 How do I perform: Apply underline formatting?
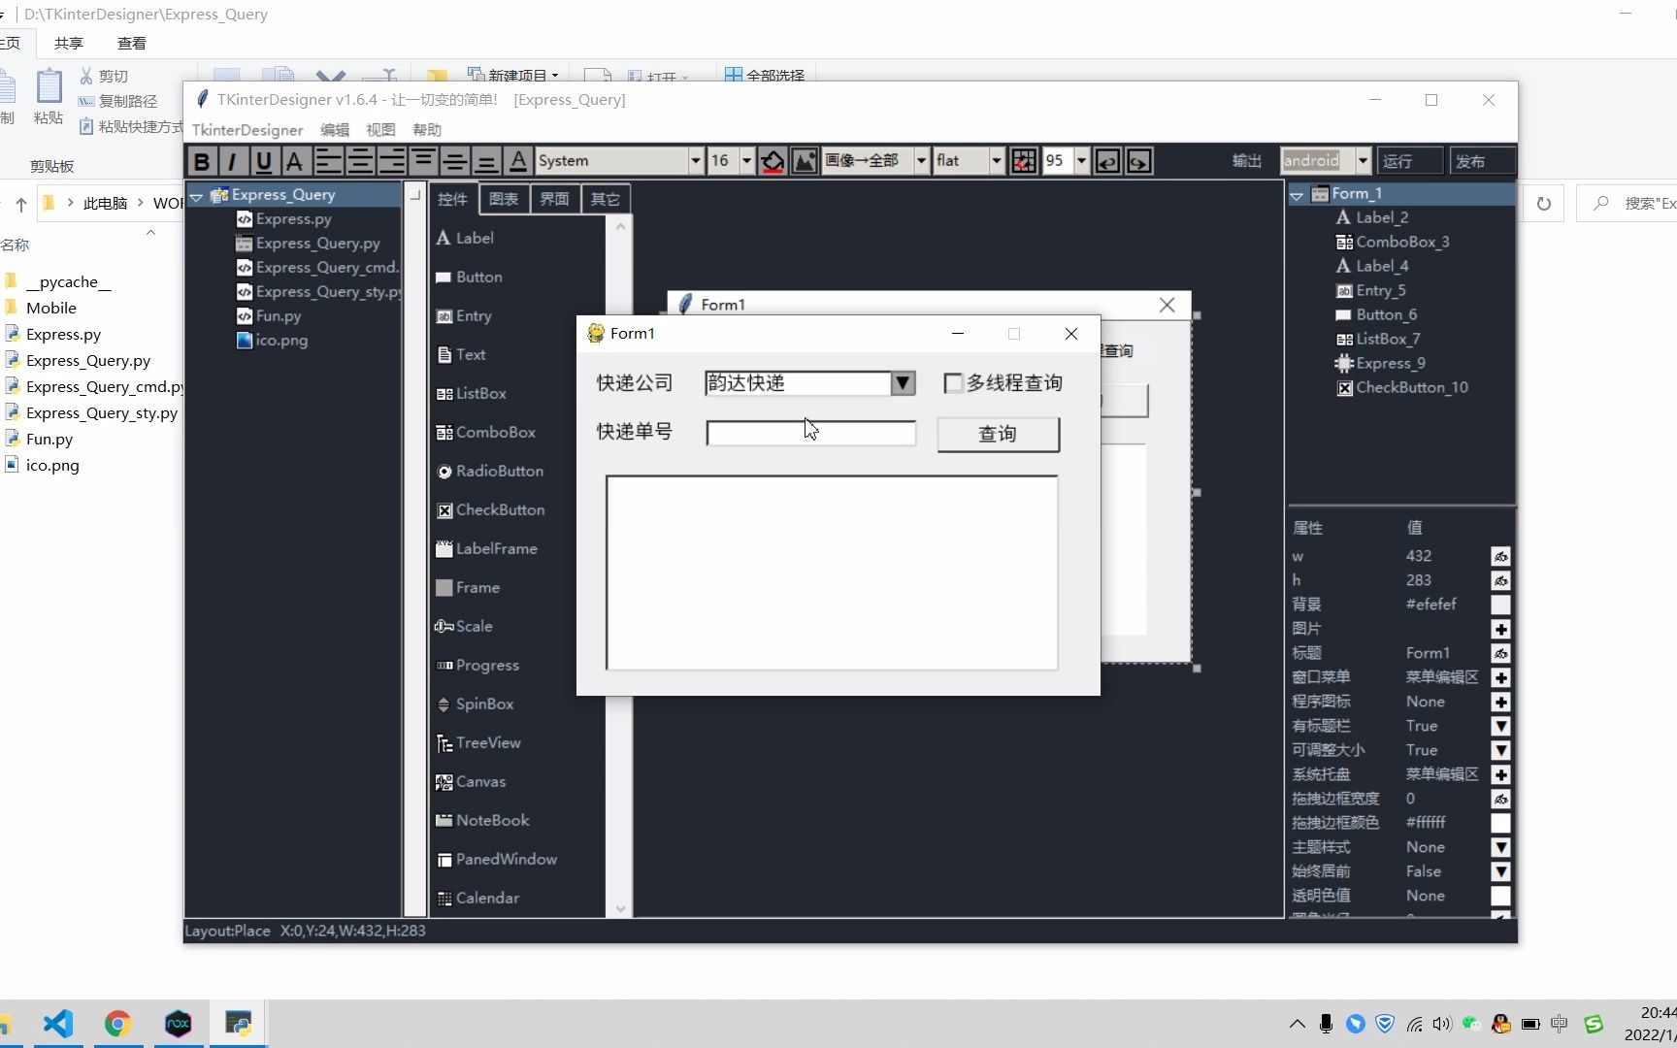click(263, 160)
